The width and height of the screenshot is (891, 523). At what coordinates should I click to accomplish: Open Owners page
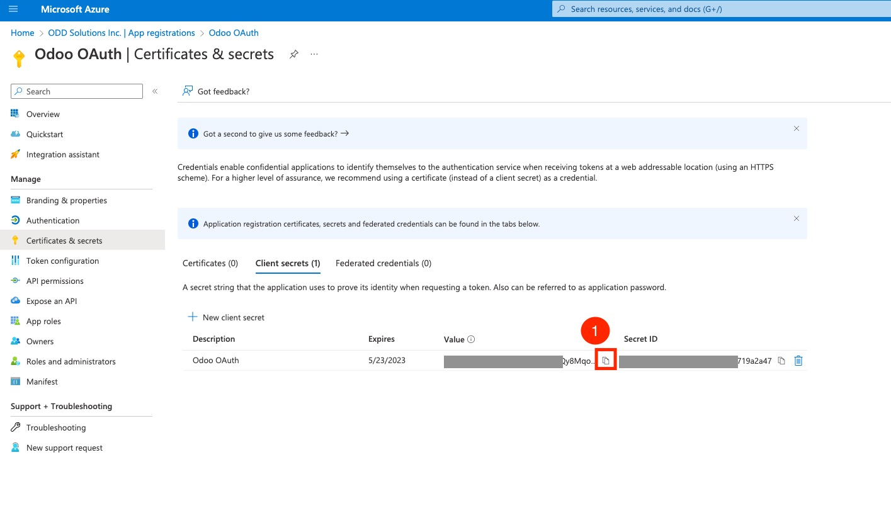[40, 341]
